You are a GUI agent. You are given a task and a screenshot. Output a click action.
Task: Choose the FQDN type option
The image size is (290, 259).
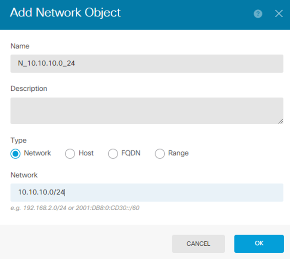coord(113,153)
